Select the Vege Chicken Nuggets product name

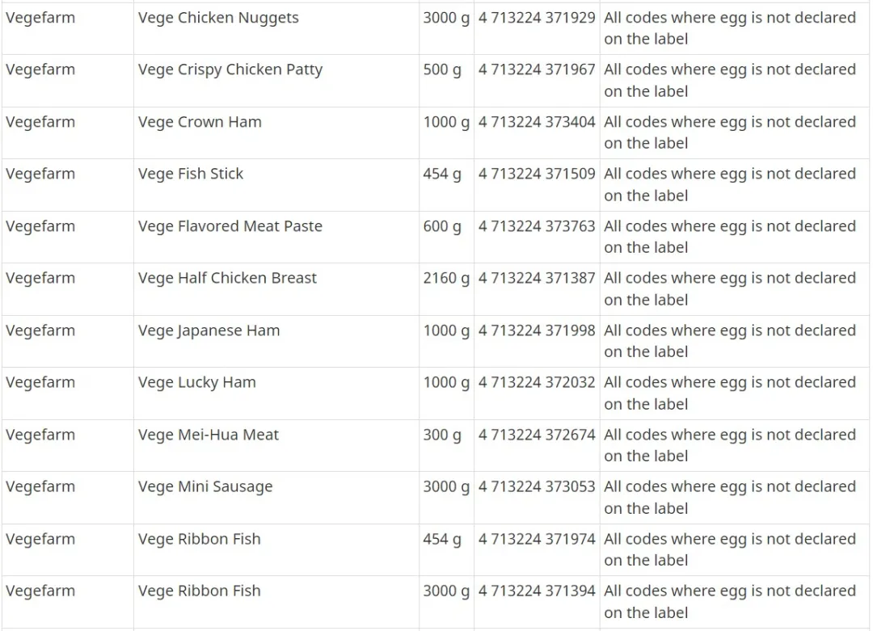tap(218, 18)
